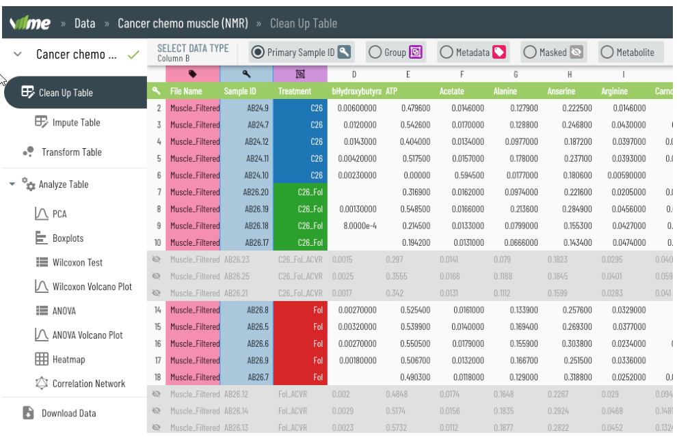The width and height of the screenshot is (677, 437).
Task: Click the Heatmap grid icon
Action: [41, 359]
